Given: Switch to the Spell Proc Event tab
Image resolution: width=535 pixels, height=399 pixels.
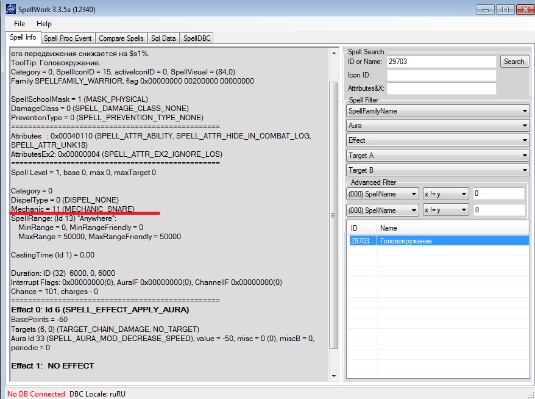Looking at the screenshot, I should click(x=68, y=38).
